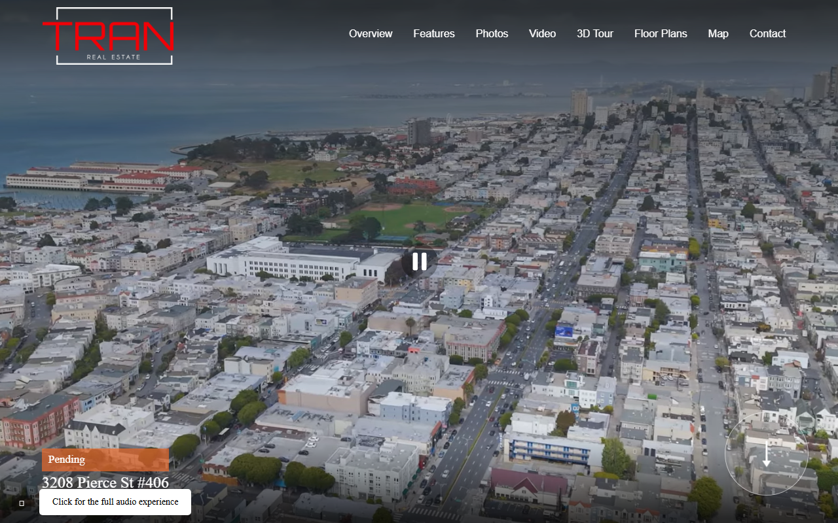Open the Photos menu item

[492, 34]
